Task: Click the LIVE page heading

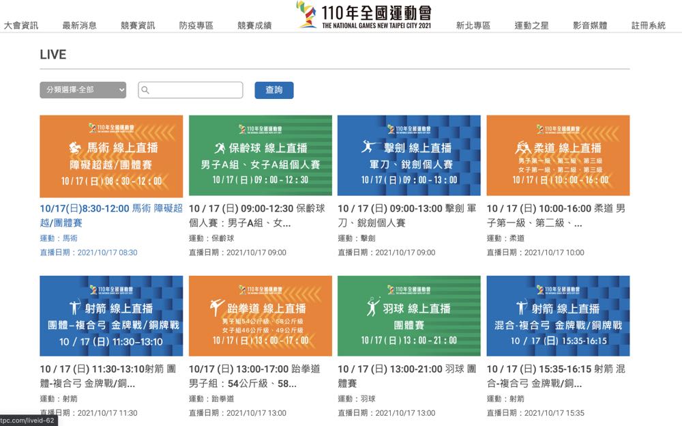Action: click(x=53, y=55)
